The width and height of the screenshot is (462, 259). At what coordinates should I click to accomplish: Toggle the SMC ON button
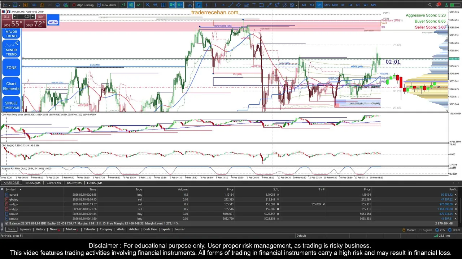click(53, 22)
